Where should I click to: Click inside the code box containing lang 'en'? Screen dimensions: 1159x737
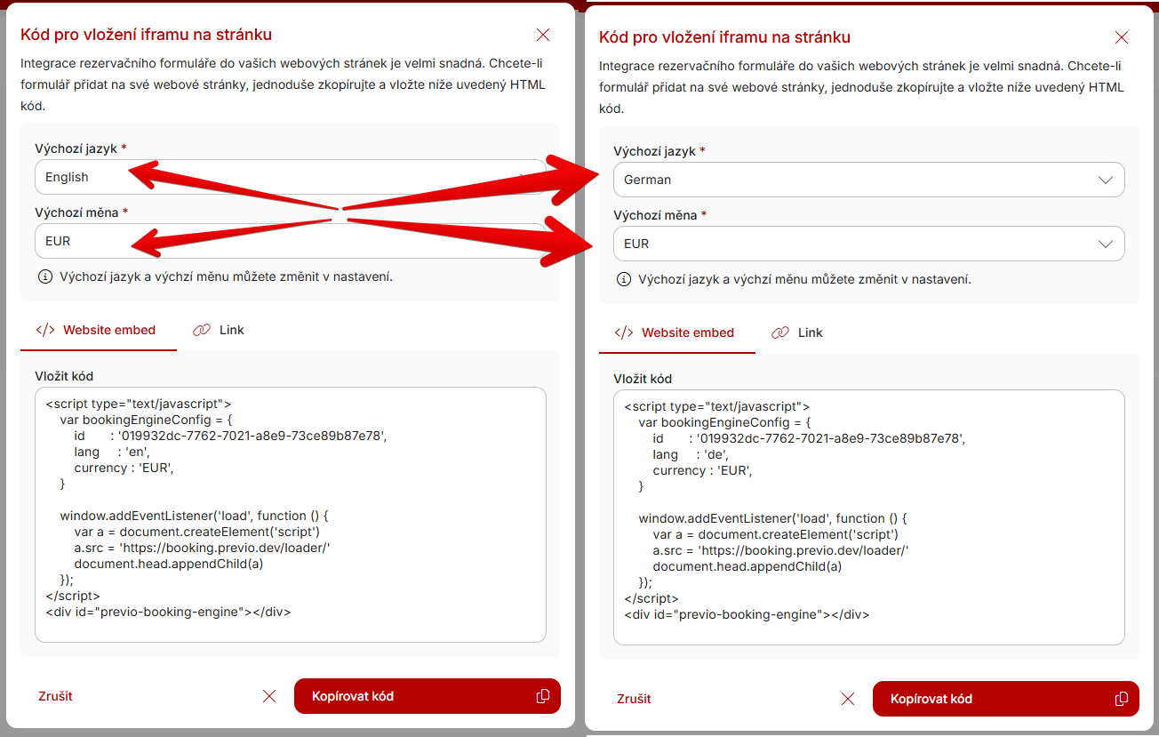coord(291,515)
